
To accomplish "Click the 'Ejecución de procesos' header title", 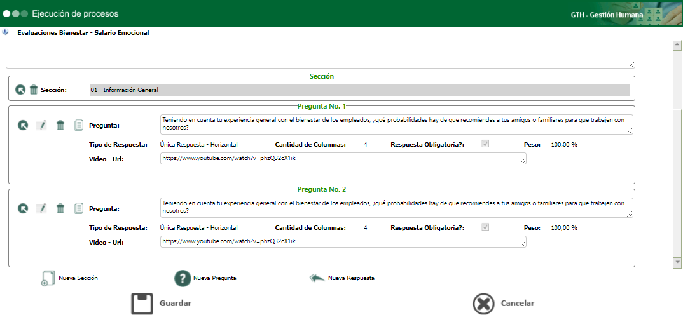I will pos(75,14).
